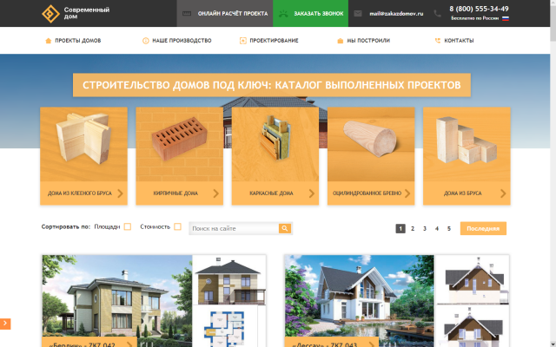Open the Дессау upper facade drawing thumbnail

point(473,279)
